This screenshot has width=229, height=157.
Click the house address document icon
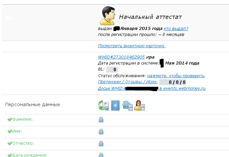pyautogui.click(x=127, y=105)
